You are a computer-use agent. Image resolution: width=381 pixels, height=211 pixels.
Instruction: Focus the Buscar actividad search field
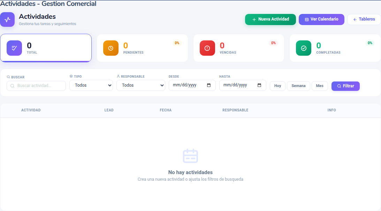tap(36, 86)
